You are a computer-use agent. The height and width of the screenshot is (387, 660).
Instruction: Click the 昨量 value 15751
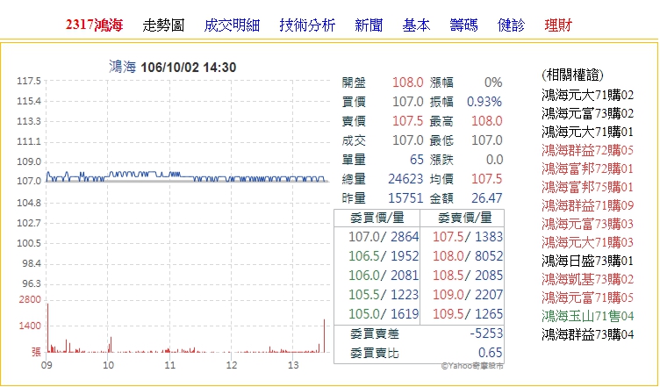pos(405,198)
